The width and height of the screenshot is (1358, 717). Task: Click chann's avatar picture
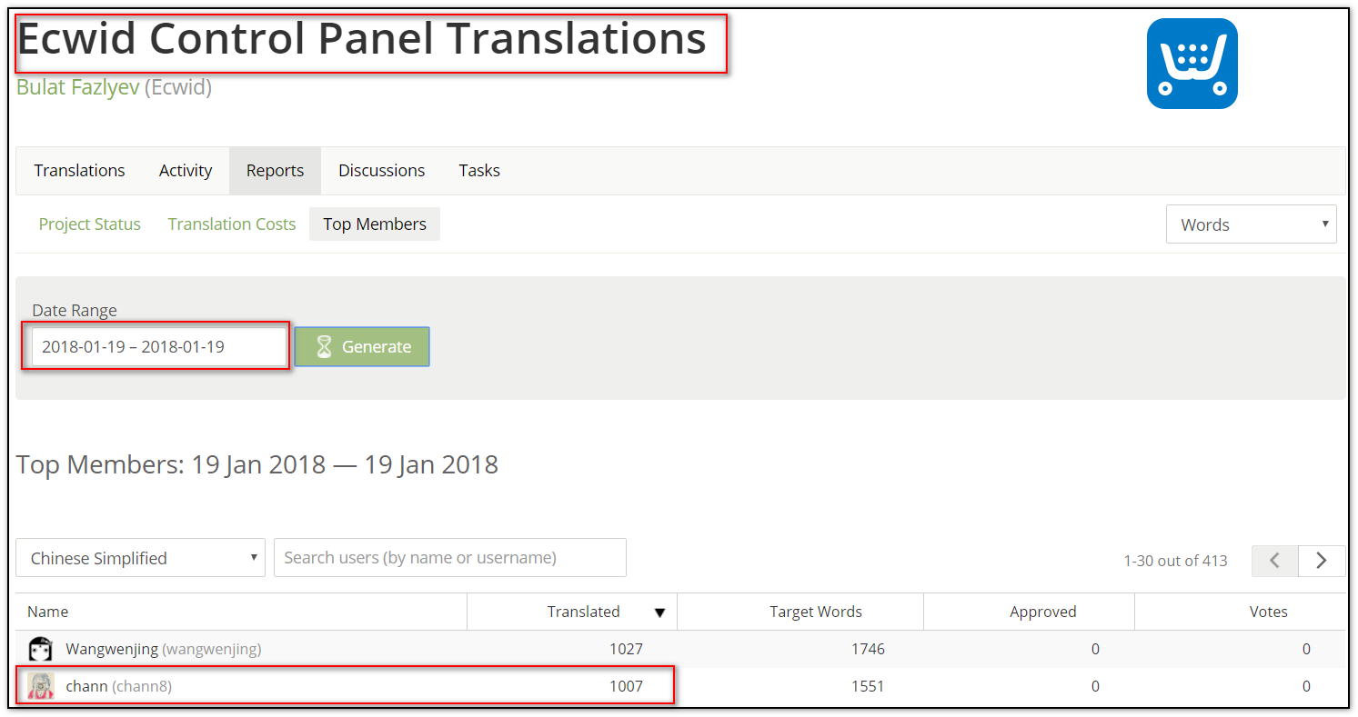pos(40,686)
